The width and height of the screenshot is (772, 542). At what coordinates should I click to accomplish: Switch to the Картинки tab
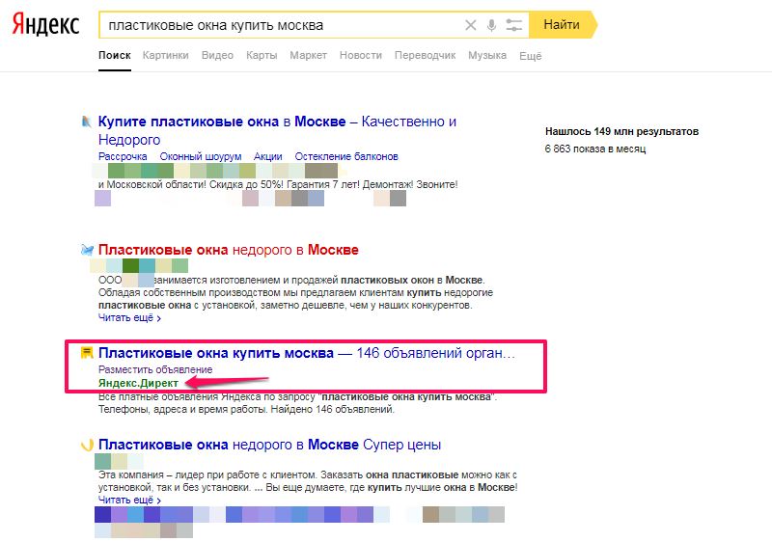click(x=165, y=56)
